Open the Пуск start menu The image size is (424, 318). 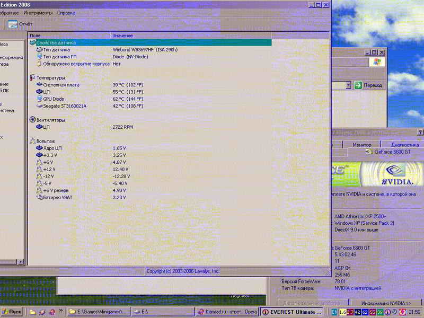coord(12,312)
